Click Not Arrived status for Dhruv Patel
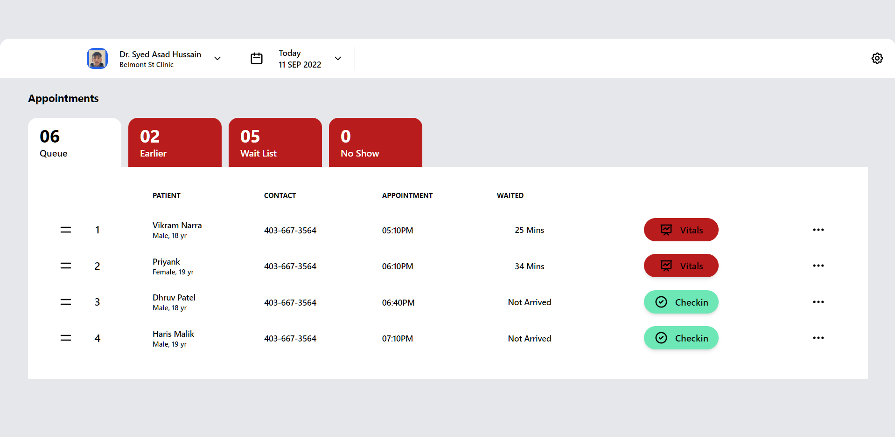The image size is (895, 437). 529,302
